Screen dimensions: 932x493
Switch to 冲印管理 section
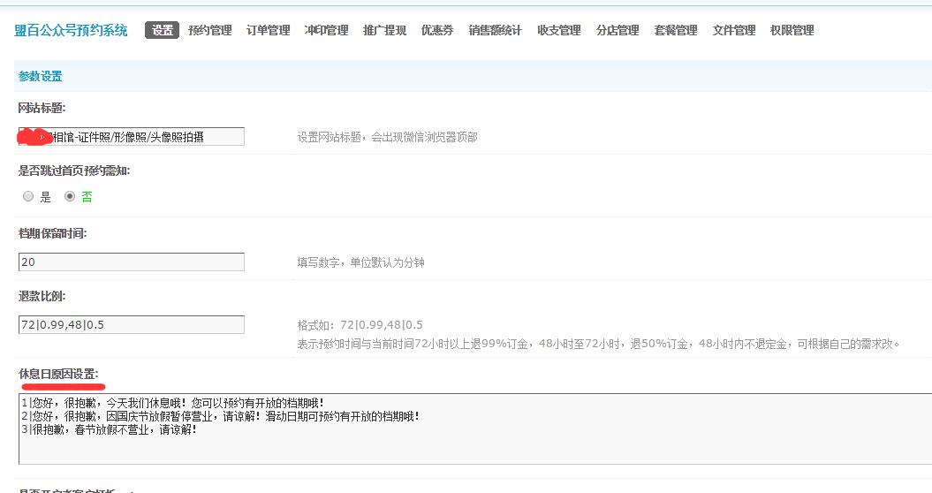(x=327, y=30)
